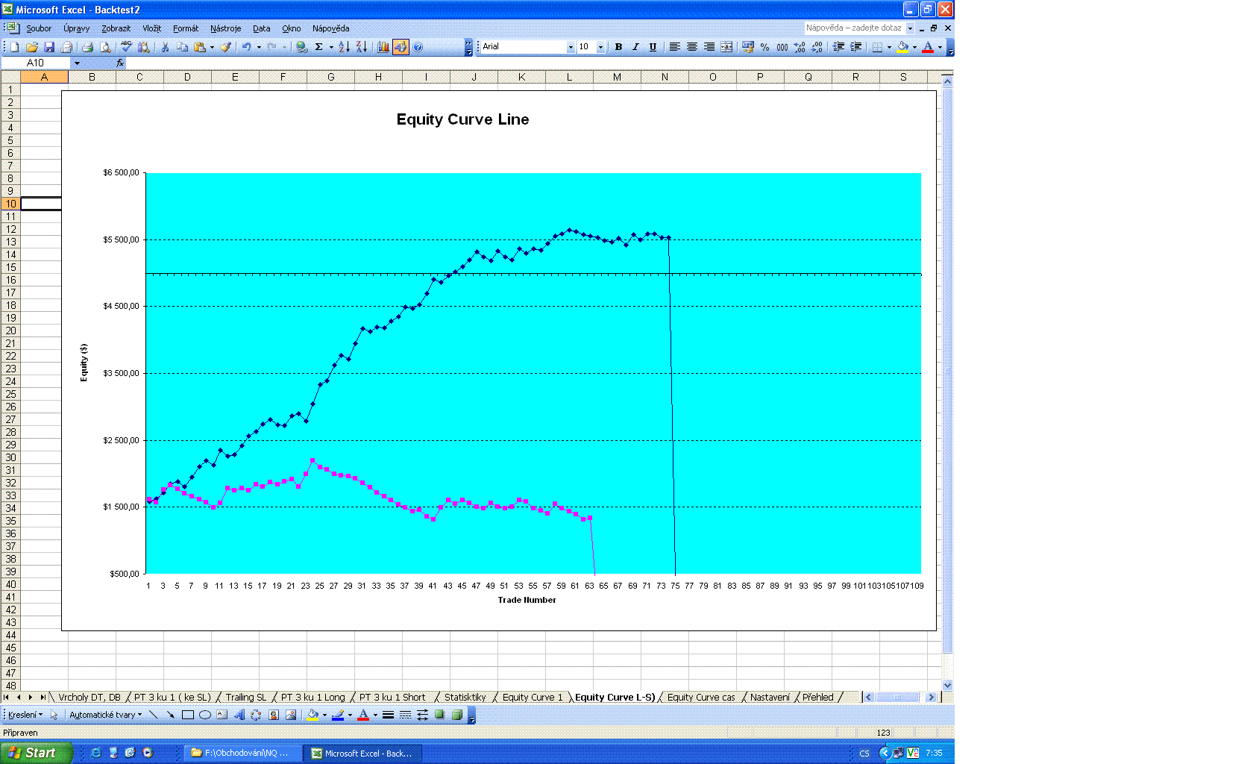Insert WordArt from Drawing toolbar
Screen dimensions: 1253x764
[x=239, y=715]
